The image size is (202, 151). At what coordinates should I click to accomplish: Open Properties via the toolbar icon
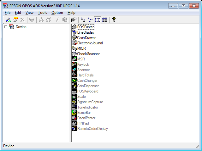click(74, 20)
